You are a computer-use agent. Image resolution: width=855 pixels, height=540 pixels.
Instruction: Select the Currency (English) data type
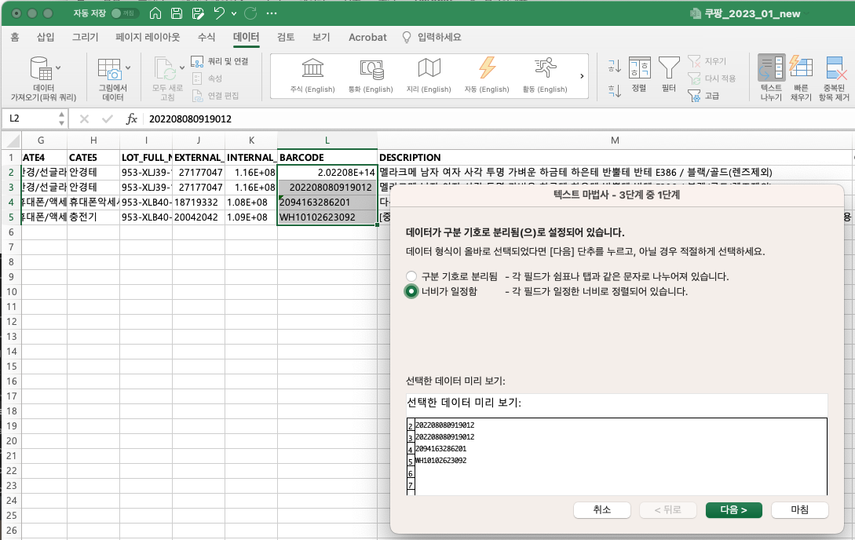pyautogui.click(x=371, y=75)
